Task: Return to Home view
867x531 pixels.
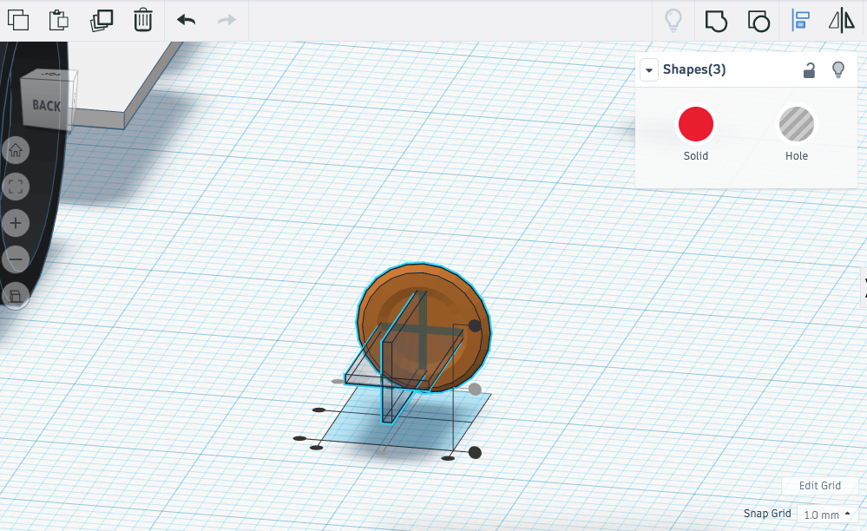Action: click(x=16, y=150)
